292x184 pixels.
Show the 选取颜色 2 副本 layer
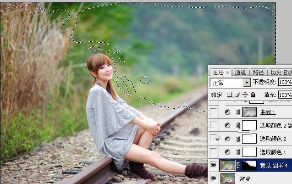pos(214,125)
